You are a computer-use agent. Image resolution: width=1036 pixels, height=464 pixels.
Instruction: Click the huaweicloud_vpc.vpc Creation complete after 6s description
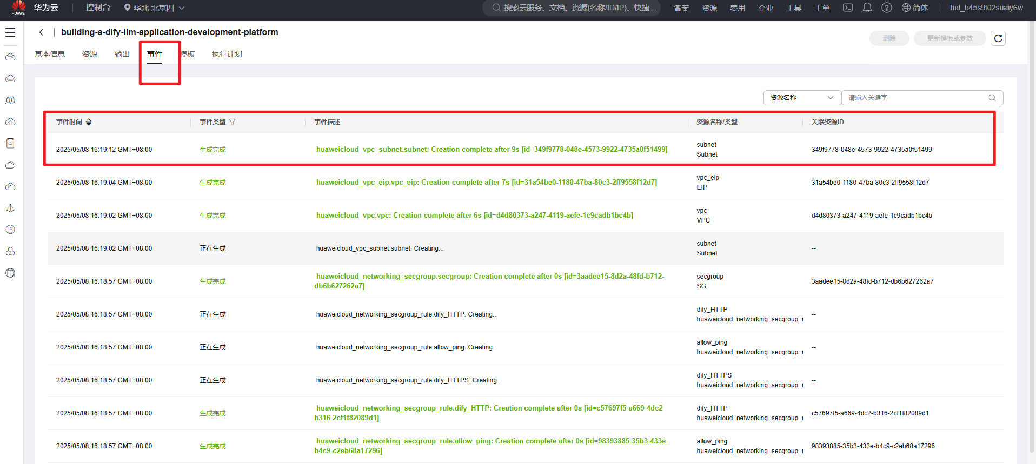pos(475,216)
